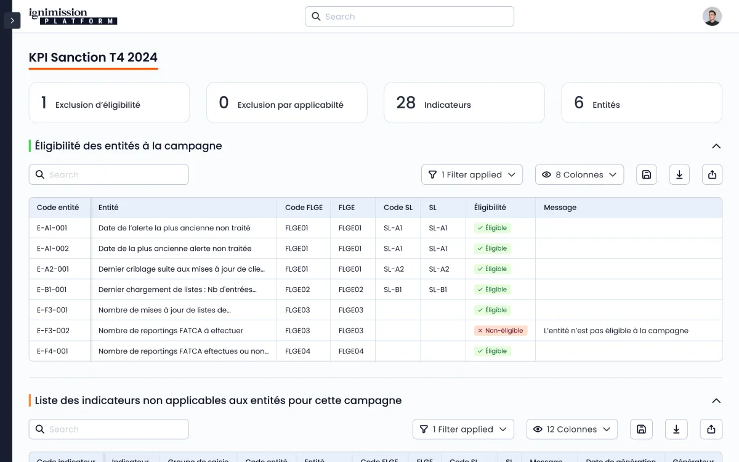This screenshot has width=739, height=462.
Task: Click save icon in indicators section toolbar
Action: click(640, 429)
